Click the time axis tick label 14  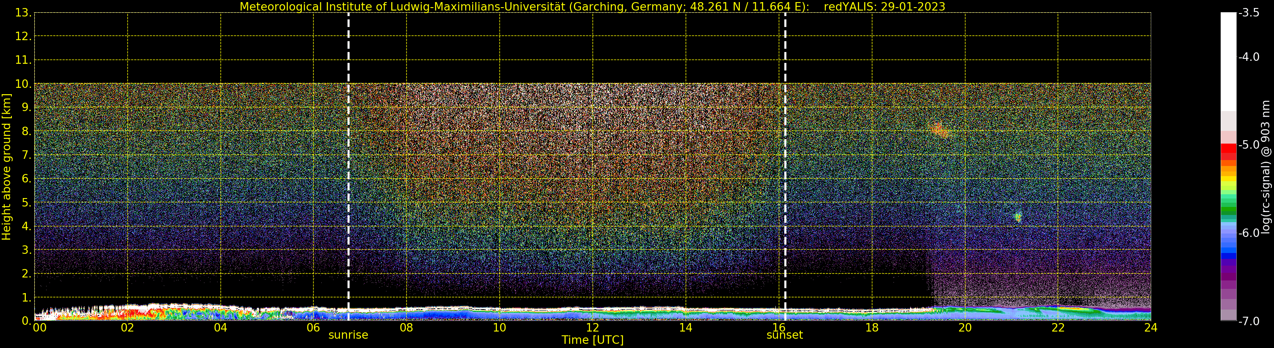coord(686,328)
